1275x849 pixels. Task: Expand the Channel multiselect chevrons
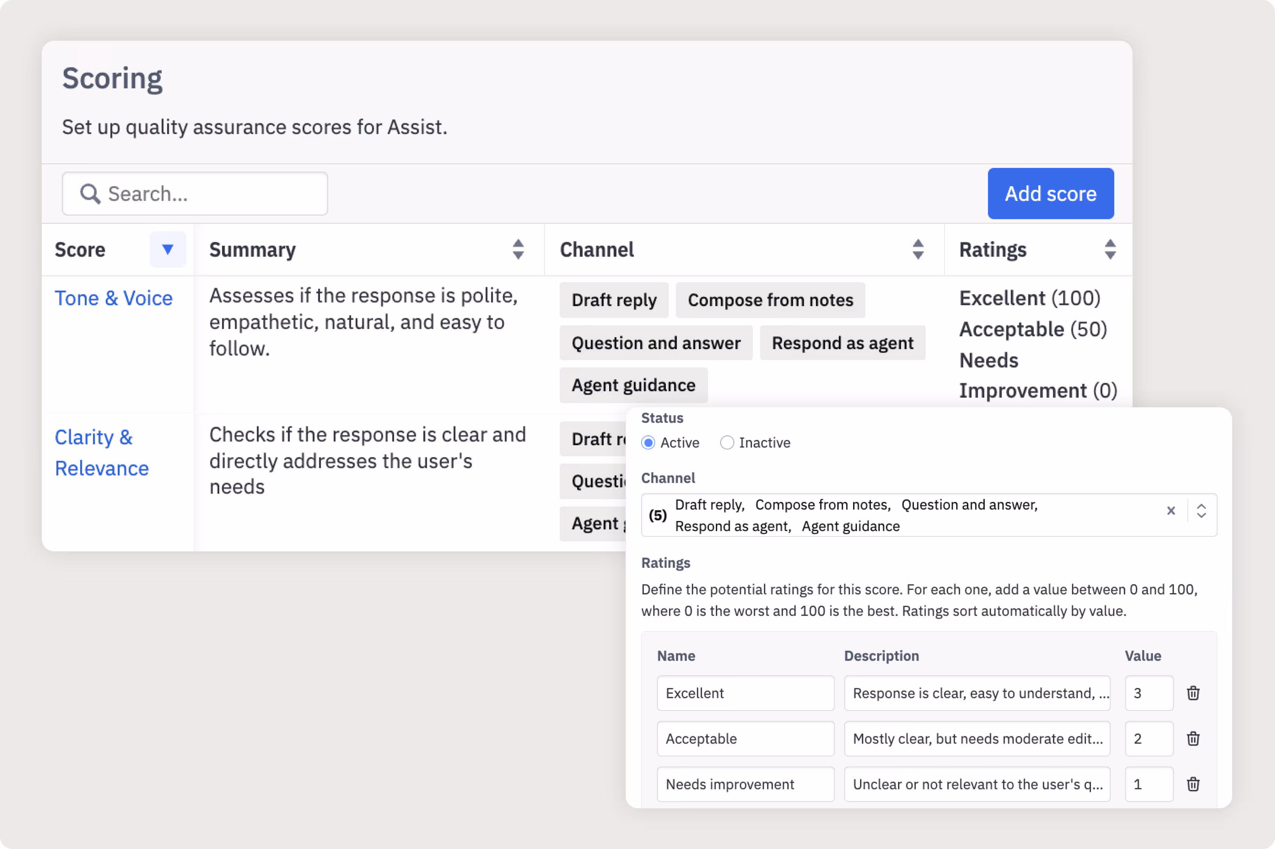pos(1201,511)
